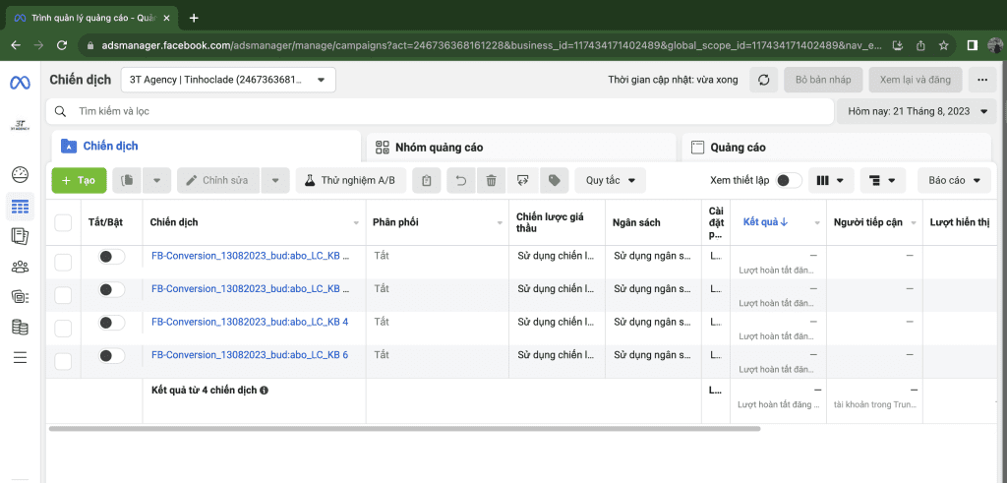Switch to the Quảng cáo tab
Viewport: 1007px width, 483px height.
836,148
